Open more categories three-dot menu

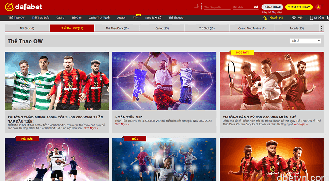[322, 28]
